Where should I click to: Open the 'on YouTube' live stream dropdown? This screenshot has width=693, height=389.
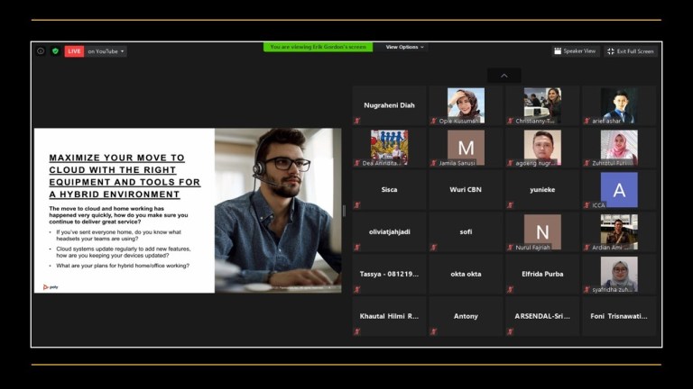106,51
